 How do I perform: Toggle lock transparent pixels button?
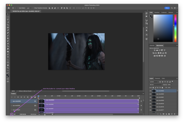pyautogui.click(x=153, y=88)
